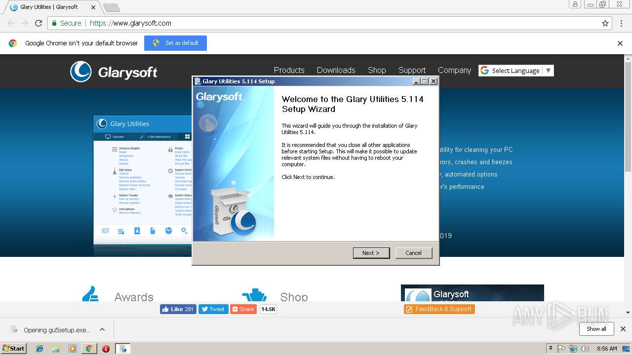Bookmark this page with the star icon
Screen dimensions: 632x355
pyautogui.click(x=605, y=23)
